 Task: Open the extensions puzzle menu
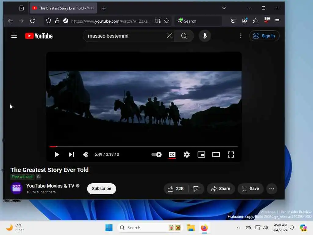pyautogui.click(x=255, y=21)
